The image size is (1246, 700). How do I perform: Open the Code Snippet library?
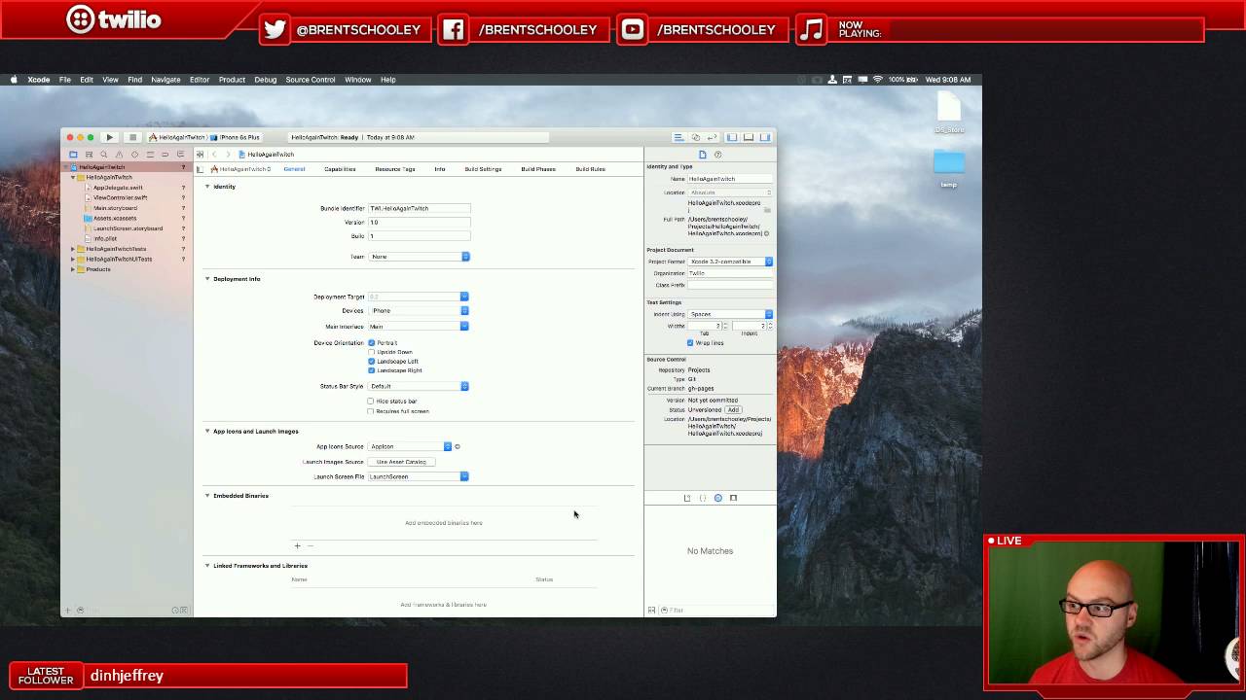click(x=703, y=498)
